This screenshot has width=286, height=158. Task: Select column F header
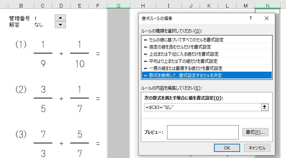click(x=98, y=6)
